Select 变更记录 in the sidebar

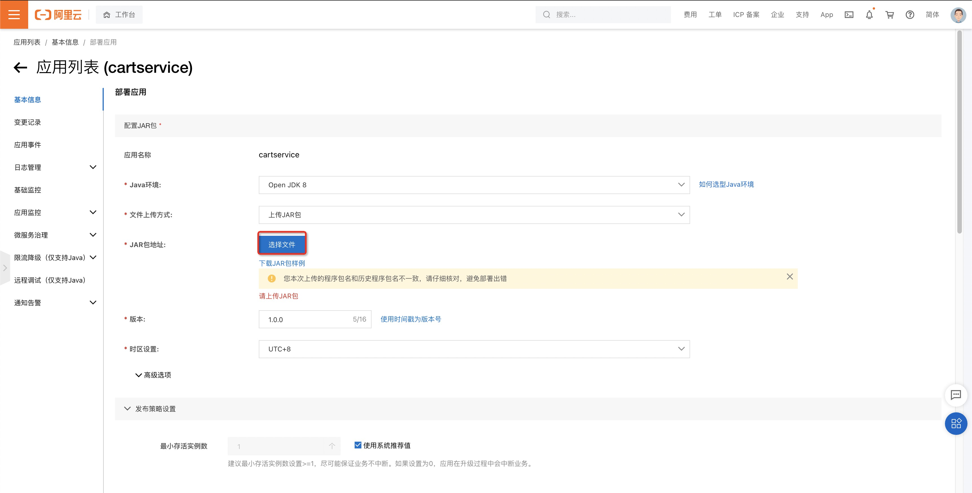[28, 122]
